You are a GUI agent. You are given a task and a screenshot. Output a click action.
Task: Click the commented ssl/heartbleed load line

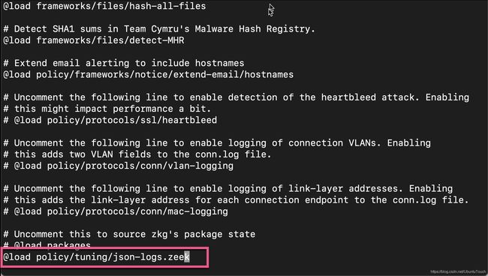pos(110,120)
